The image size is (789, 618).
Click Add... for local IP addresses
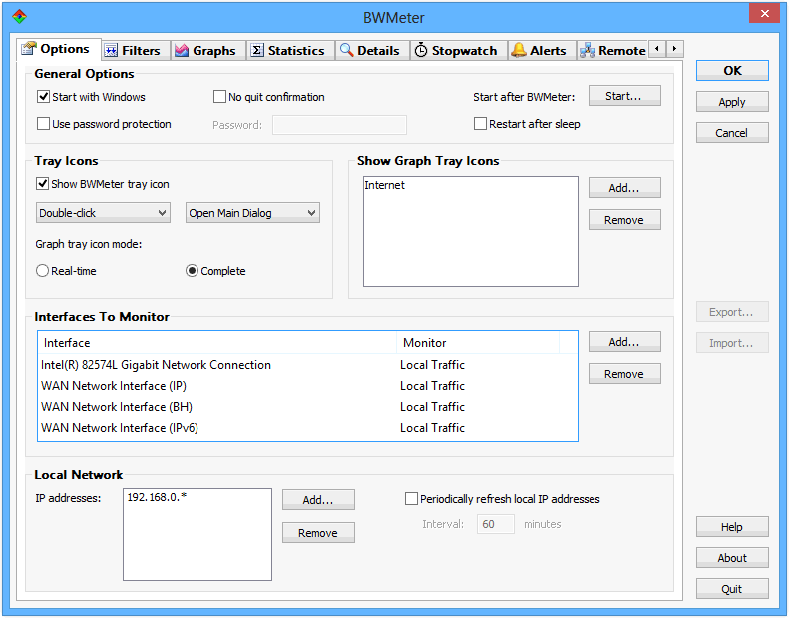318,499
